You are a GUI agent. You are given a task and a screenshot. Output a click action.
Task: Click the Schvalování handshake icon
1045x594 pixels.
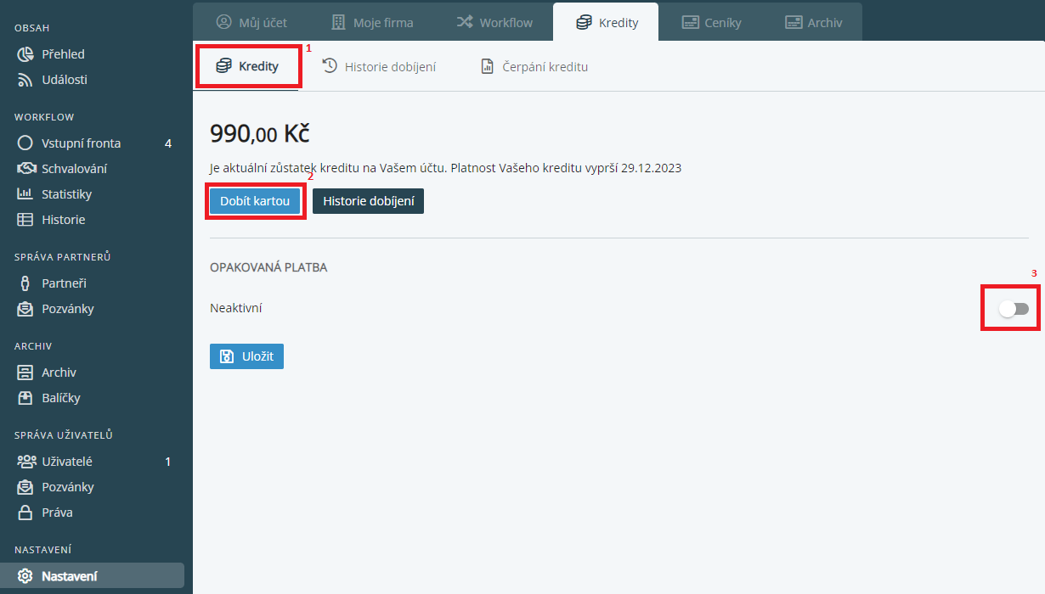tap(25, 169)
